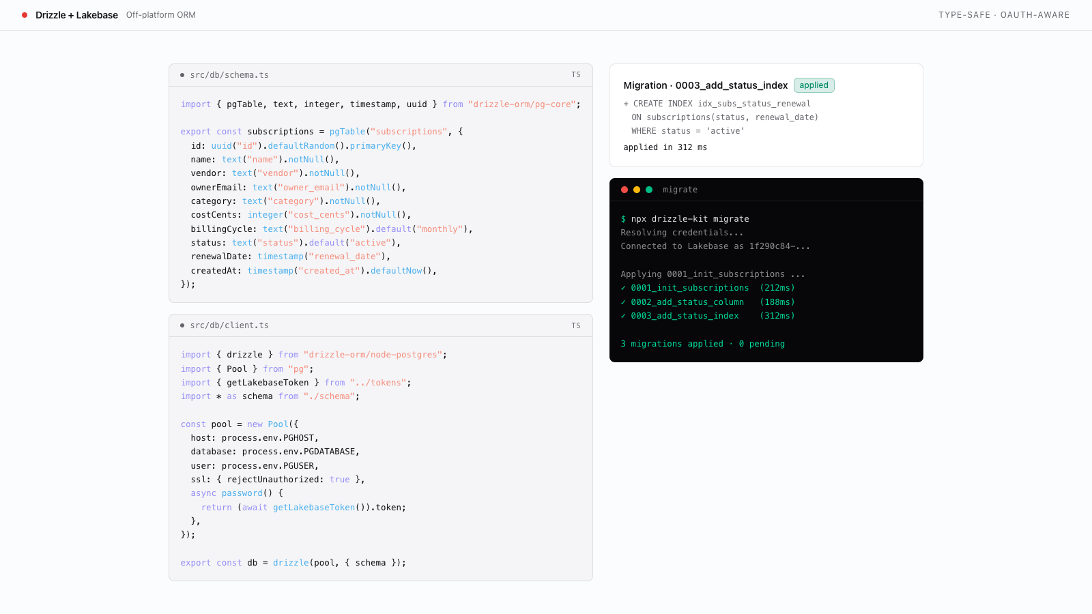Click the src/db/client.ts file name
This screenshot has height=614, width=1092.
coord(229,325)
